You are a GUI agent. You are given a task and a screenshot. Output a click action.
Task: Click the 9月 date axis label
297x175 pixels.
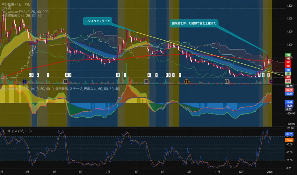pos(163,172)
